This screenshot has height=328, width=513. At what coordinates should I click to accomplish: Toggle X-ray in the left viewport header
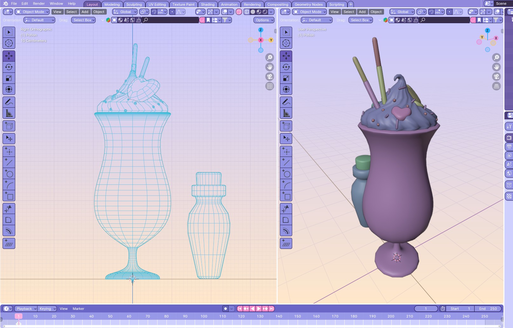pyautogui.click(x=239, y=12)
